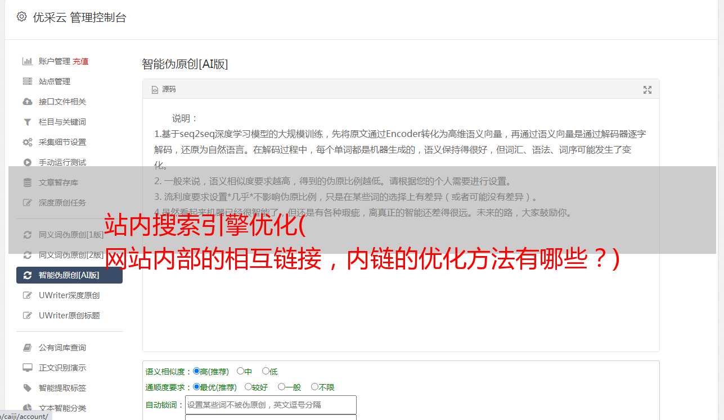This screenshot has height=420, width=724.
Task: Open the UWriter原创标题 menu item
Action: click(x=69, y=316)
